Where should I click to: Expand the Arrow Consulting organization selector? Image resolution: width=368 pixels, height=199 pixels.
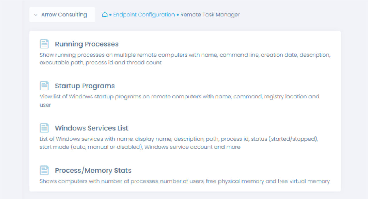[x=62, y=14]
